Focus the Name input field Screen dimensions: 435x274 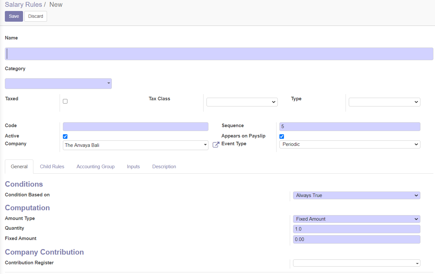pyautogui.click(x=219, y=54)
